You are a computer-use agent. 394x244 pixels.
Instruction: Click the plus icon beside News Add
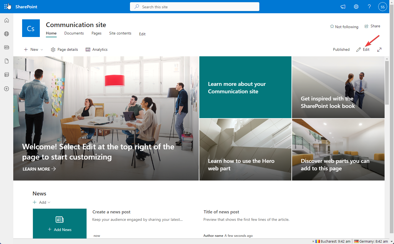click(35, 202)
